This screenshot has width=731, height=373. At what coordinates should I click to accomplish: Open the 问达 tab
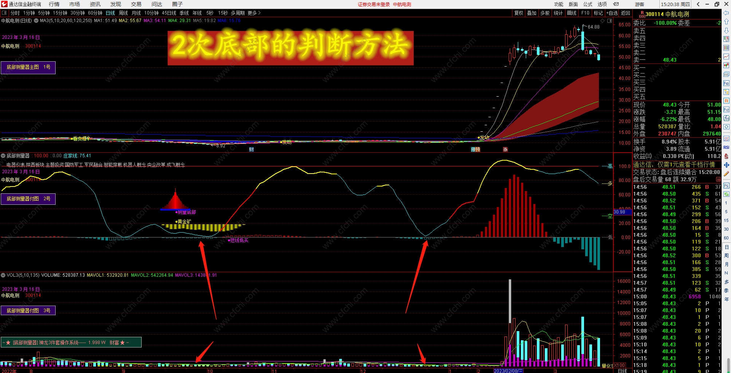coord(157,4)
